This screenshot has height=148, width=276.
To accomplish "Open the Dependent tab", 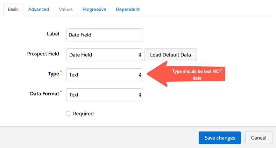I will tap(128, 9).
